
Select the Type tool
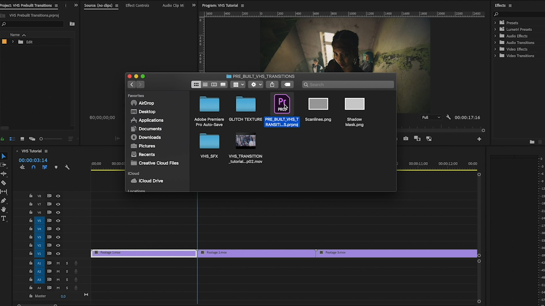click(4, 218)
